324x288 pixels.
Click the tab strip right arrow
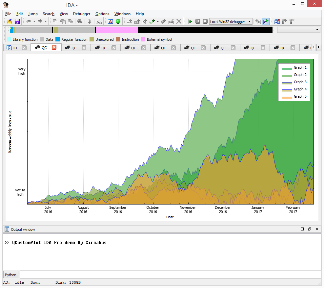coord(318,47)
